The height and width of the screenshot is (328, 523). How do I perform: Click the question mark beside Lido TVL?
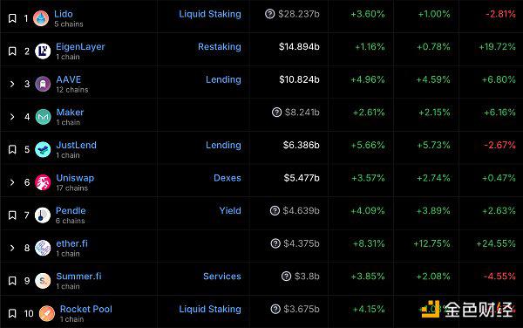[x=270, y=14]
